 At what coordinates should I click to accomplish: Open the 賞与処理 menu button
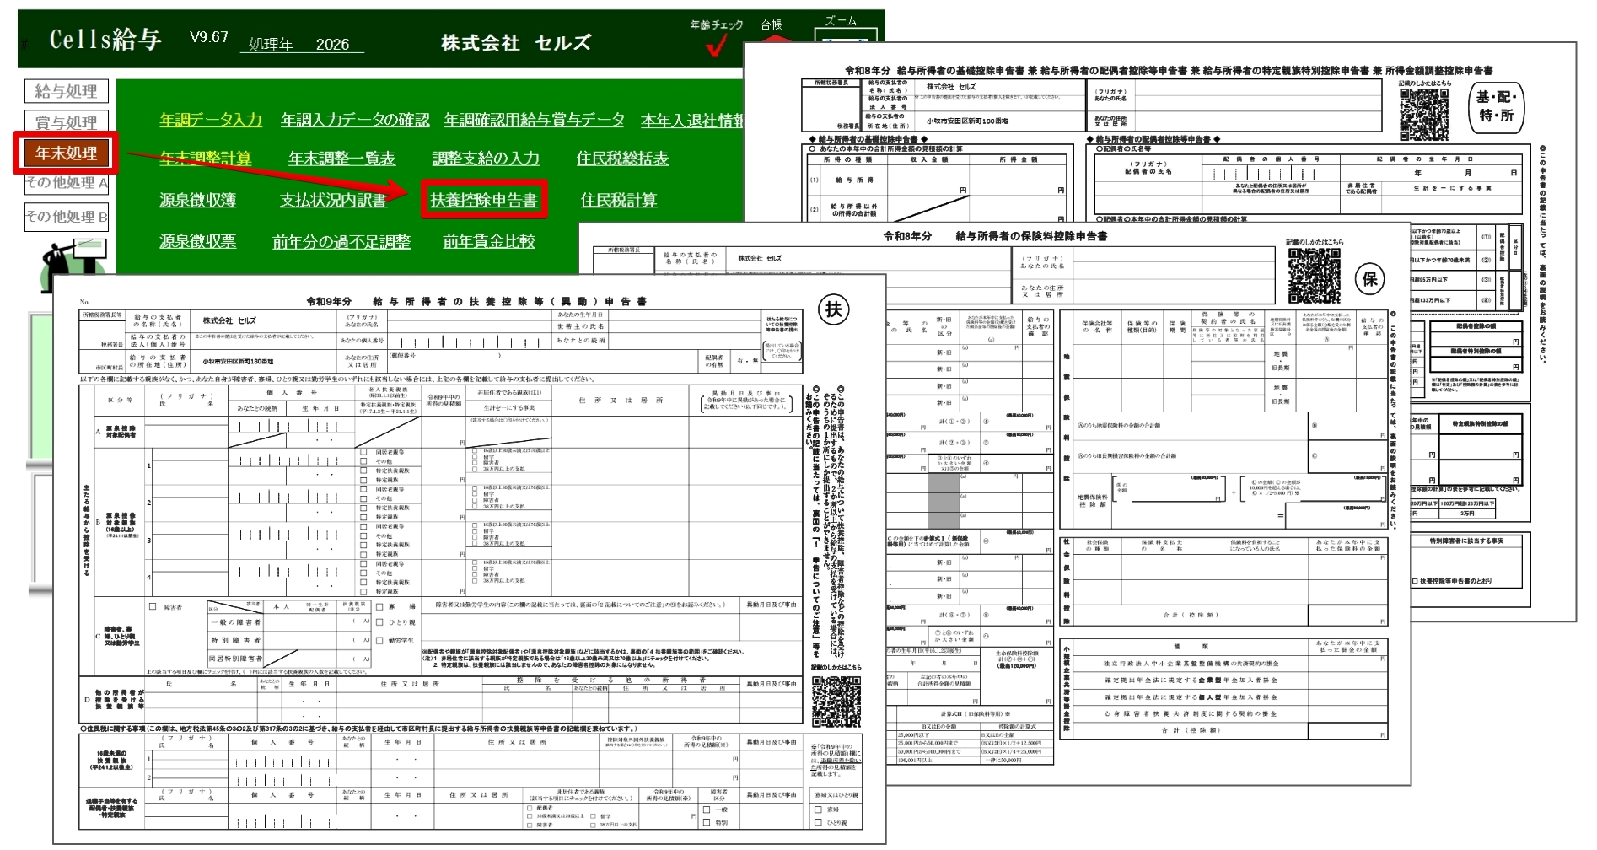67,122
